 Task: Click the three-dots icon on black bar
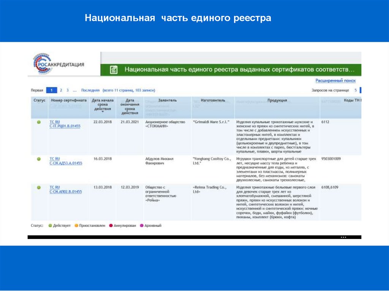click(343, 237)
